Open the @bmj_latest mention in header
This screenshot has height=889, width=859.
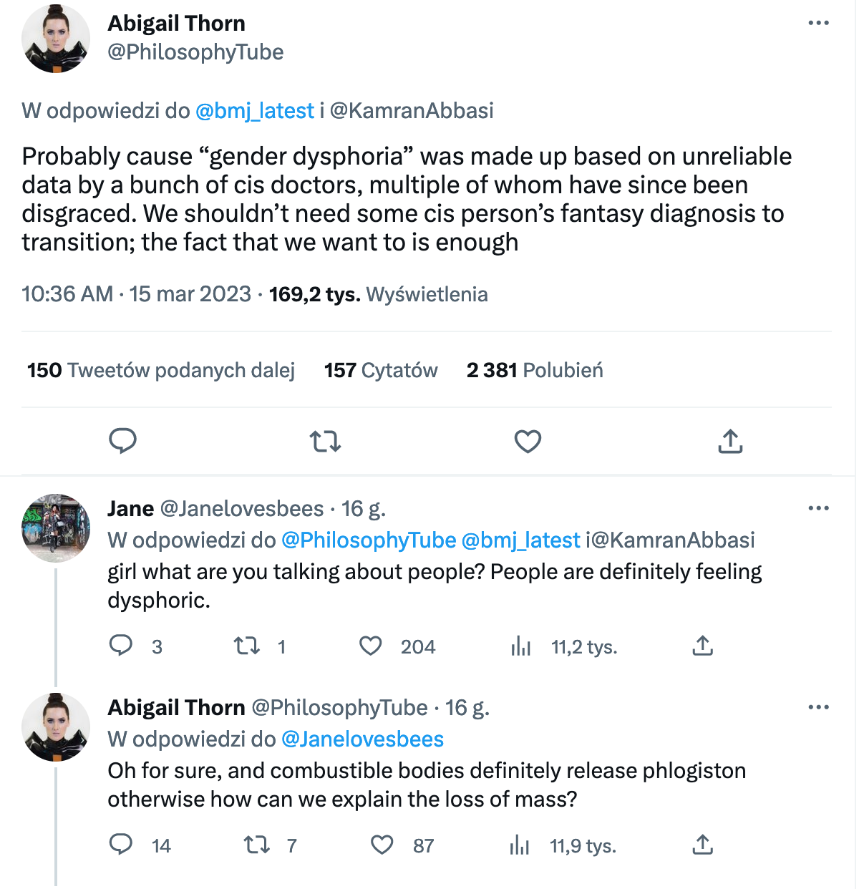pyautogui.click(x=255, y=110)
